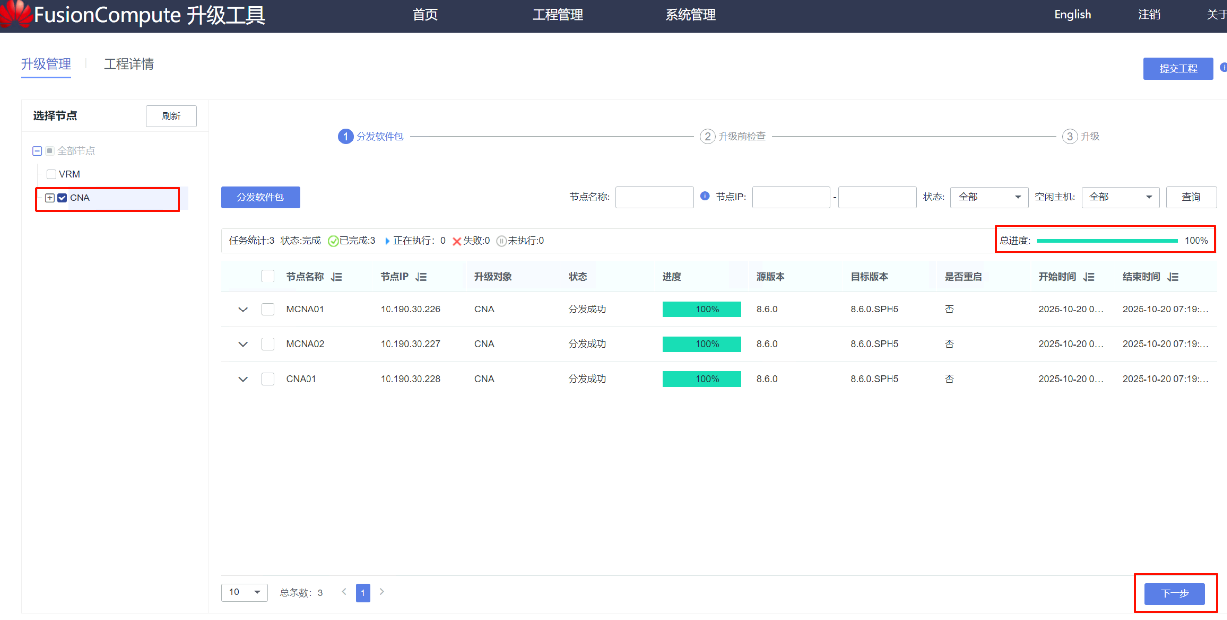The height and width of the screenshot is (620, 1227).
Task: Click info icon beside node IP filter
Action: (x=705, y=197)
